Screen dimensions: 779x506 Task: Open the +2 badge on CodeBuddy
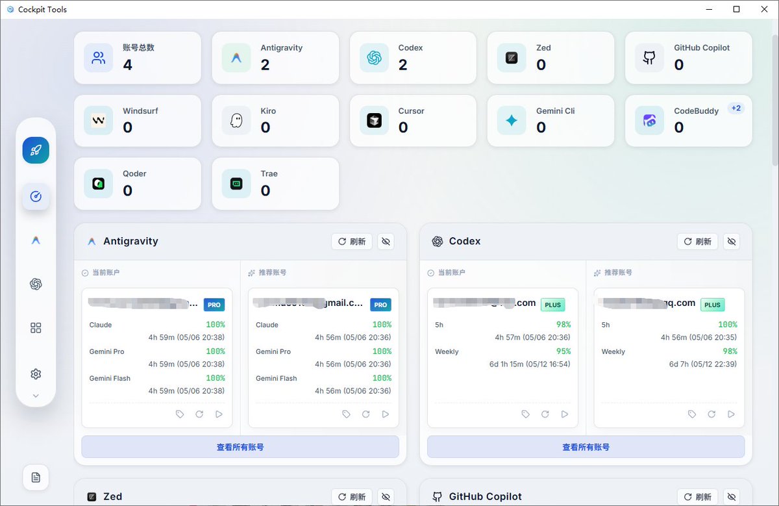(x=736, y=108)
